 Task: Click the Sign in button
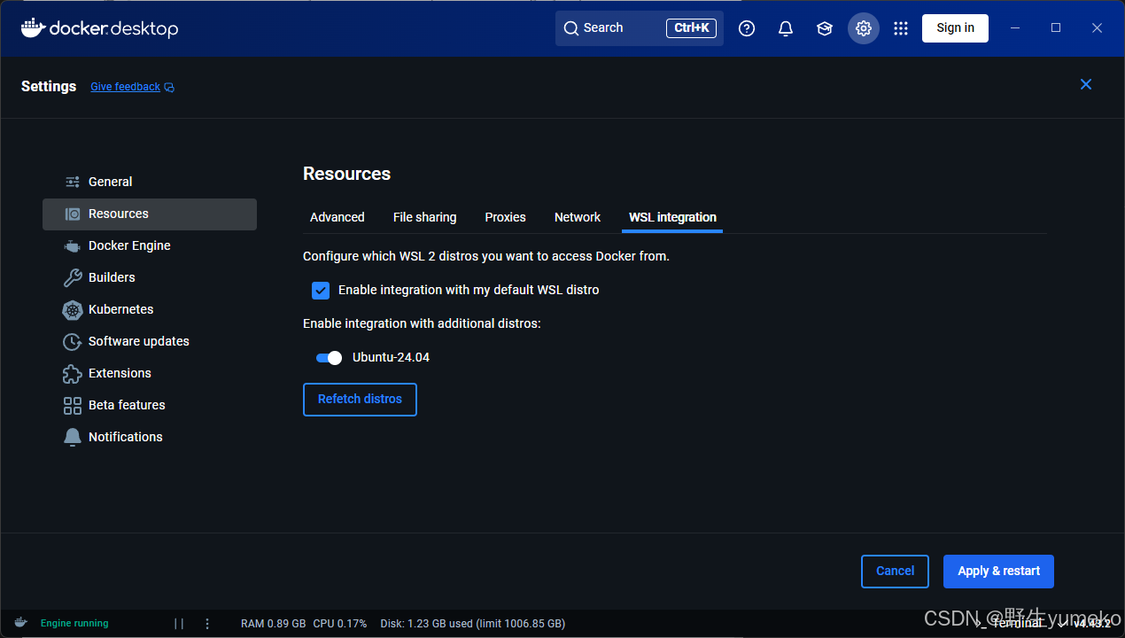(955, 28)
